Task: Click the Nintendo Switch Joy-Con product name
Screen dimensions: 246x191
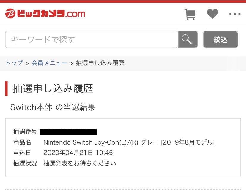Action: [x=129, y=142]
